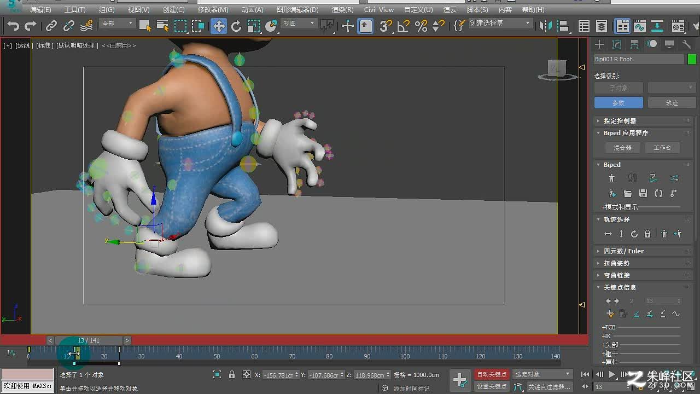Toggle the Spinner Snap button
The width and height of the screenshot is (700, 394).
[x=439, y=26]
